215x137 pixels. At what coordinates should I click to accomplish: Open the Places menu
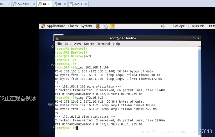point(73,26)
